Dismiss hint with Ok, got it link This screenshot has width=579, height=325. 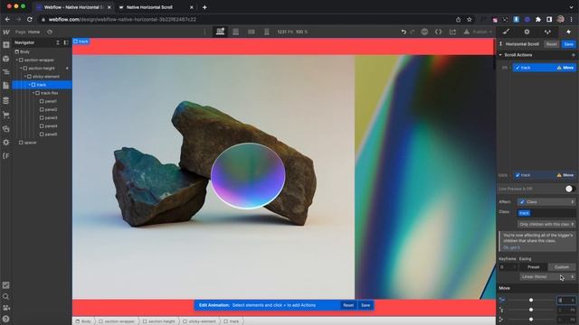(511, 247)
